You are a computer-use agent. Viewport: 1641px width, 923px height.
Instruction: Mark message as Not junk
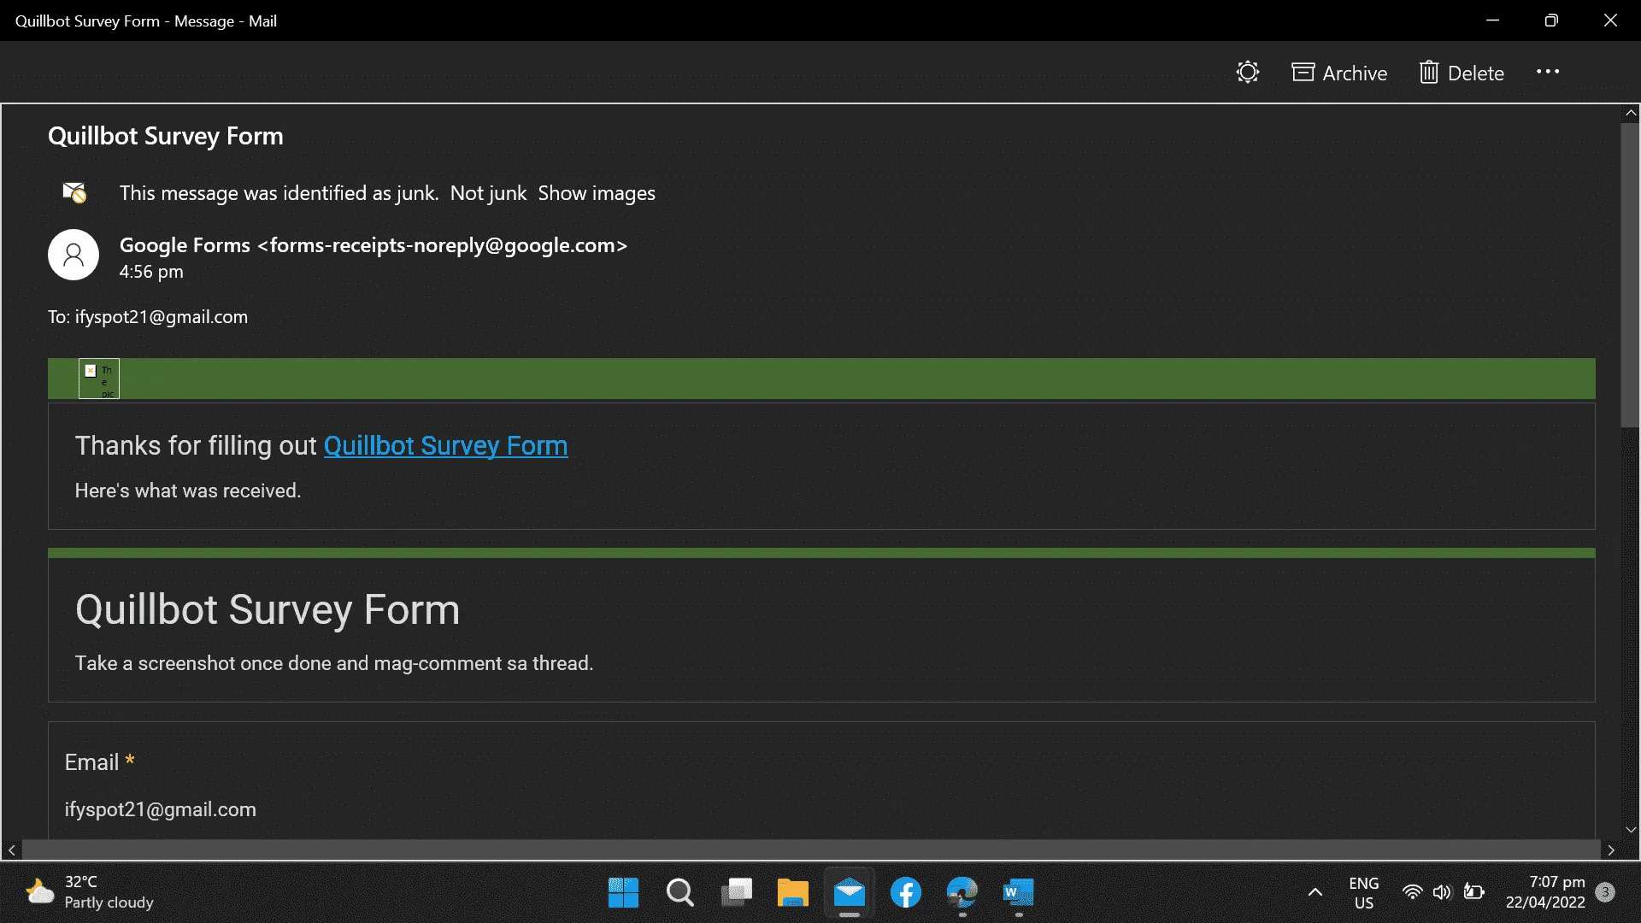(488, 193)
